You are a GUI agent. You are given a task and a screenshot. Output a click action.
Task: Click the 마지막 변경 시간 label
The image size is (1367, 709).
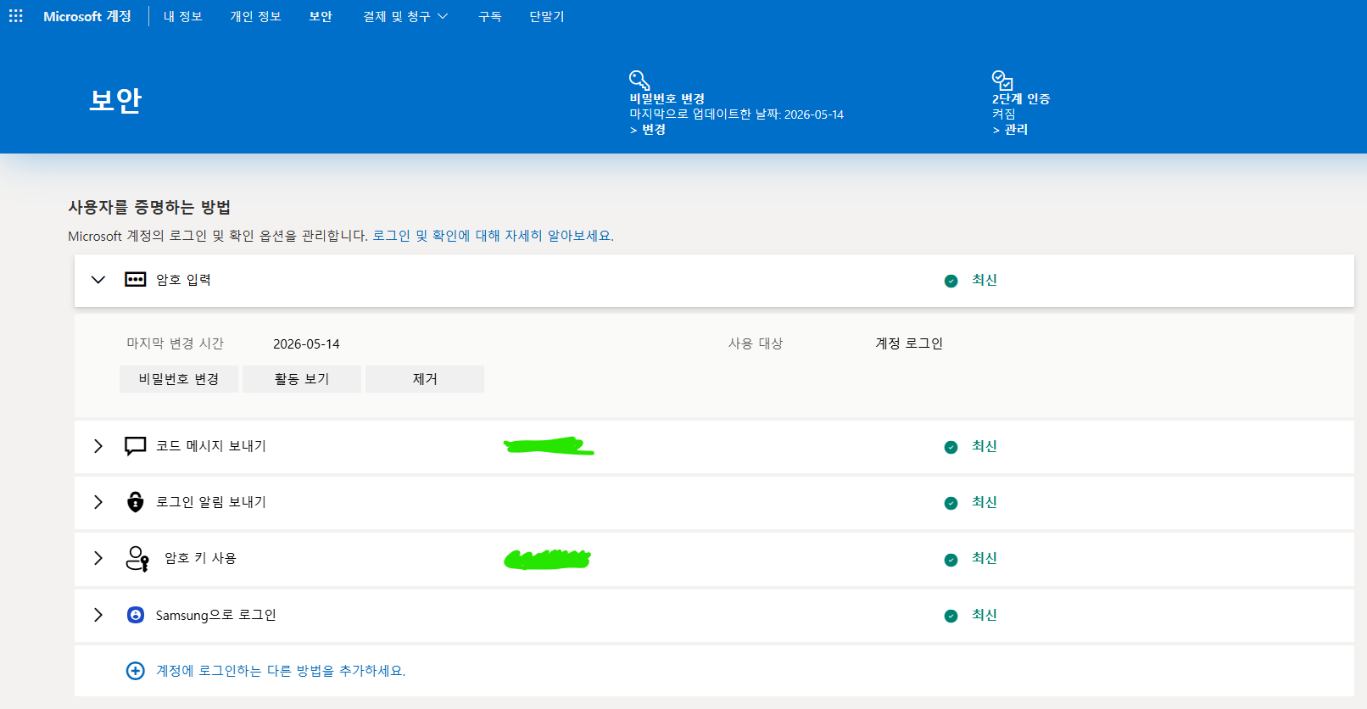175,343
